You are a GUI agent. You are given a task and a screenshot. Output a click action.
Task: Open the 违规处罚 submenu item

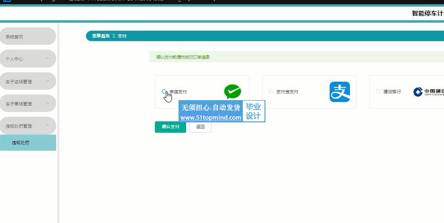coord(28,143)
